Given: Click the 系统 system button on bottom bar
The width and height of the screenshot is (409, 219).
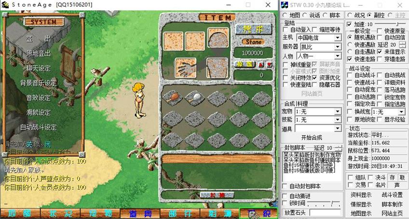Looking at the screenshot, I should [258, 213].
